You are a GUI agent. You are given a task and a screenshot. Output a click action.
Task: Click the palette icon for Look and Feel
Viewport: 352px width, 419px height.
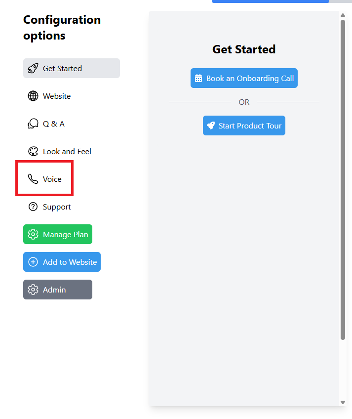click(33, 151)
